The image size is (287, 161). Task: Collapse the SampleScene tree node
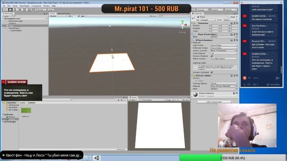pos(4,19)
